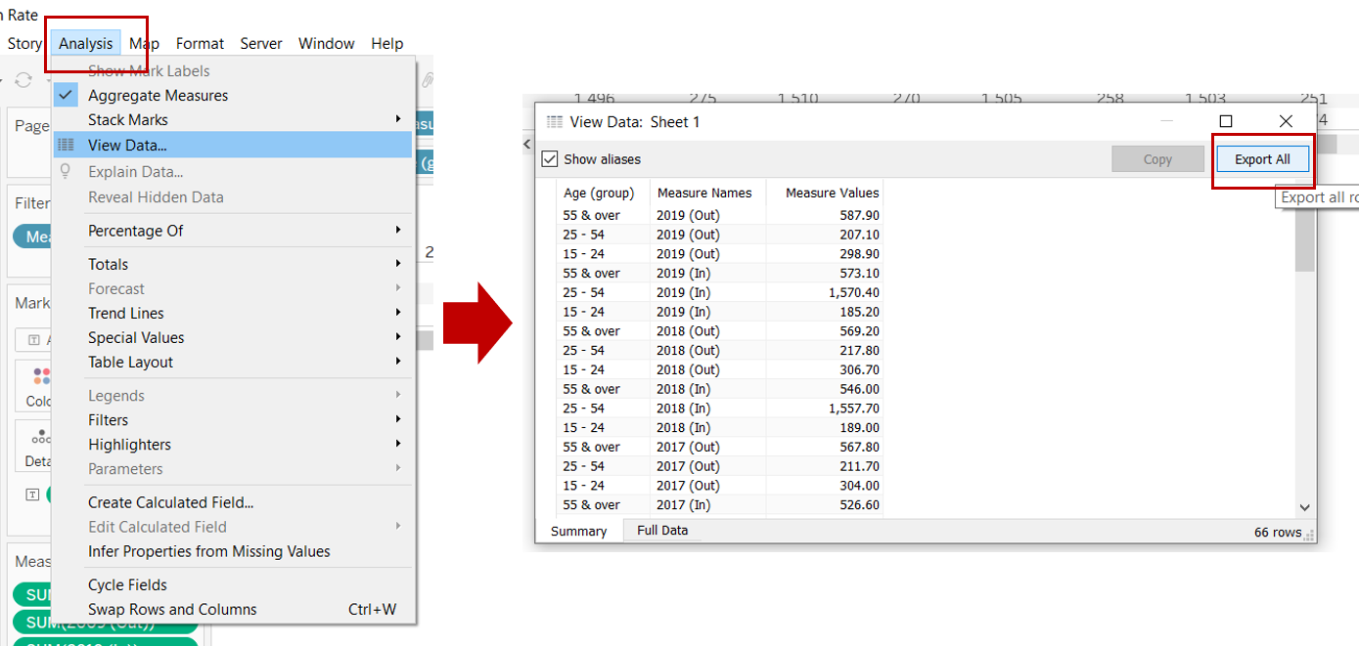Image resolution: width=1359 pixels, height=646 pixels.
Task: Click the scroll-down arrow in data table
Action: coord(1304,507)
